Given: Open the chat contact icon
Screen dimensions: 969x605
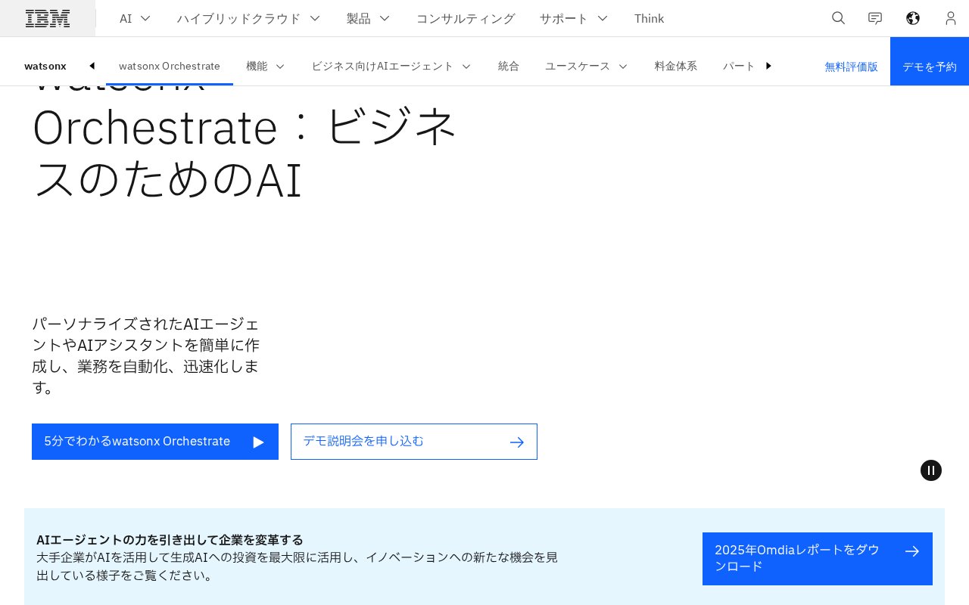Looking at the screenshot, I should click(875, 18).
